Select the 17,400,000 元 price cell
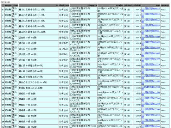Viewport: 171px width, 128px height. pos(83,66)
